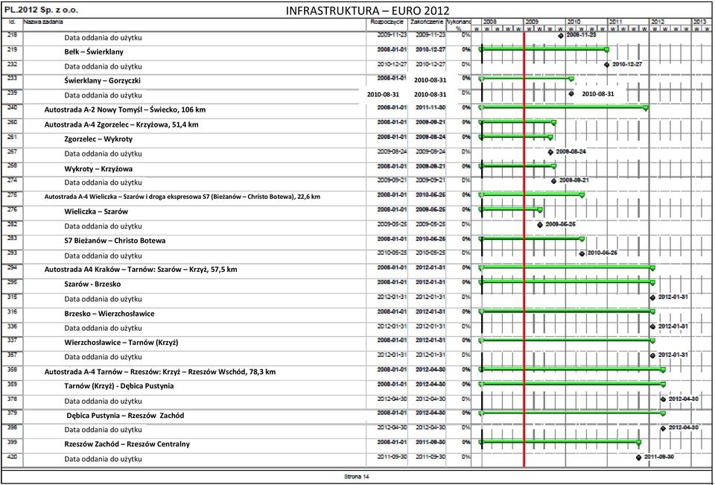The height and width of the screenshot is (485, 715).
Task: Click the Gantt bar for Zgorzelec – Wykroty
Action: click(x=515, y=136)
